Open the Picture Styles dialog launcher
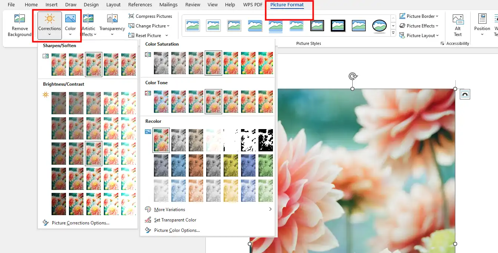 click(442, 44)
